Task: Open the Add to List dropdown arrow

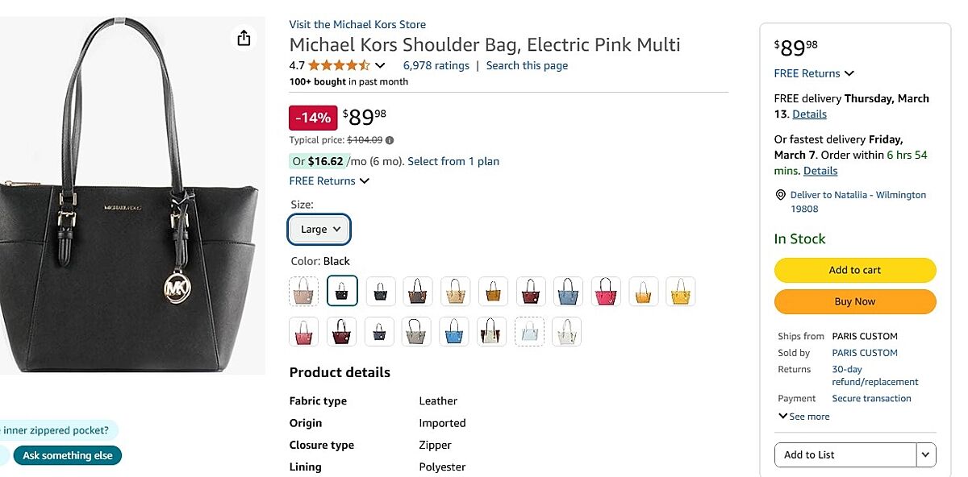Action: [x=926, y=454]
